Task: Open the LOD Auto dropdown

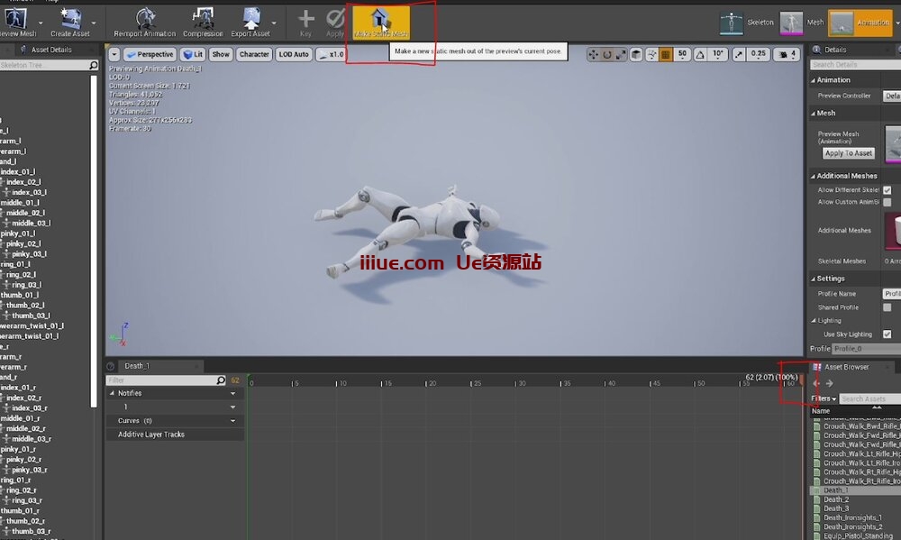Action: pyautogui.click(x=294, y=54)
